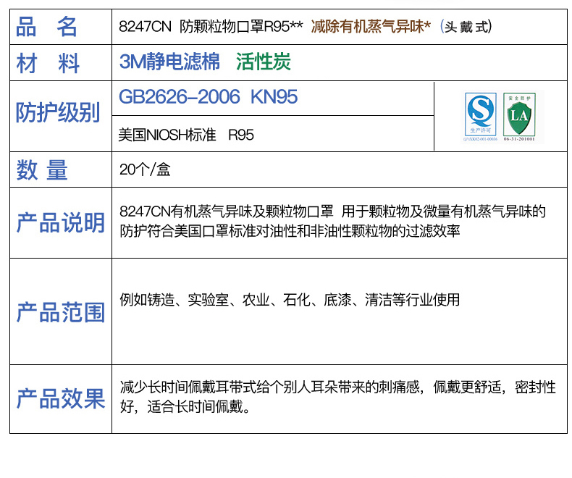
Task: Click the GB2626-2006 KN95 standard text
Action: (208, 98)
